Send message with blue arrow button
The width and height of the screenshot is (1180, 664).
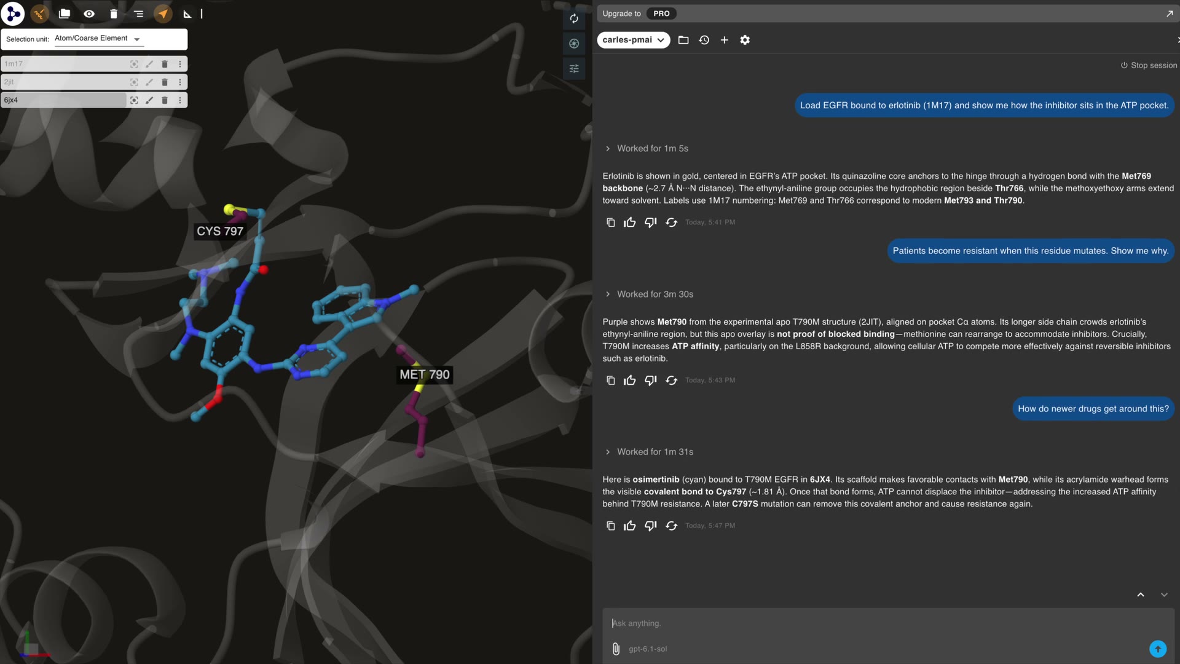(x=1158, y=649)
